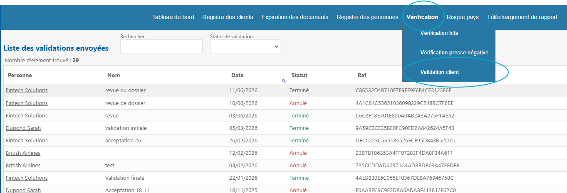This screenshot has width=567, height=193.
Task: Click date 22/01/2026 cell
Action: click(x=243, y=178)
